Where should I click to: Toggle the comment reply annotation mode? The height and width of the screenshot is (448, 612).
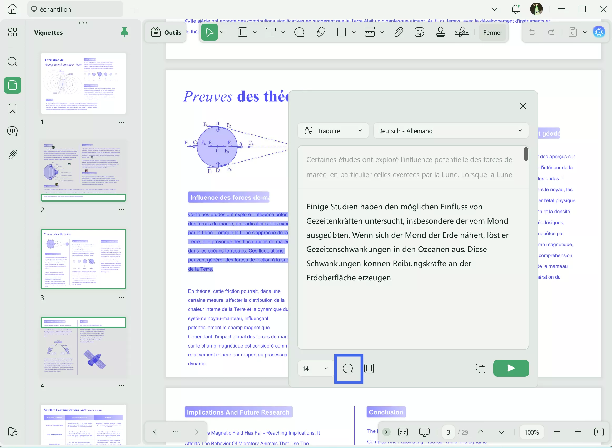pos(348,368)
